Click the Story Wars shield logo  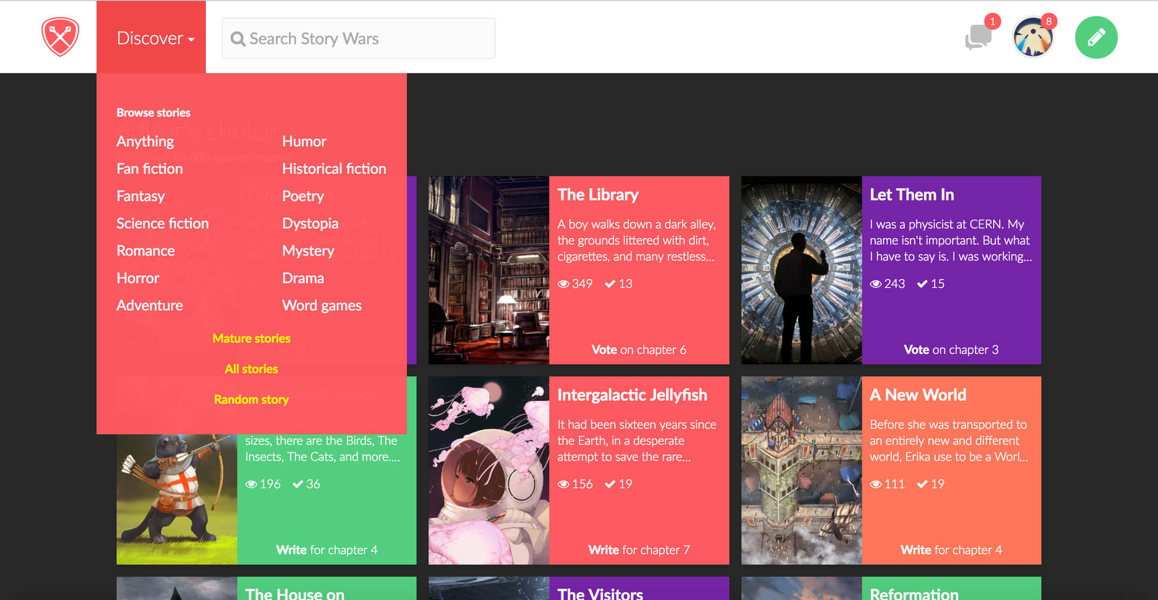[x=60, y=37]
